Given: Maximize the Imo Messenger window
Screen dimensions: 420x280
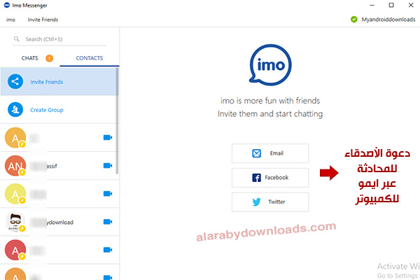Looking at the screenshot, I should [391, 5].
